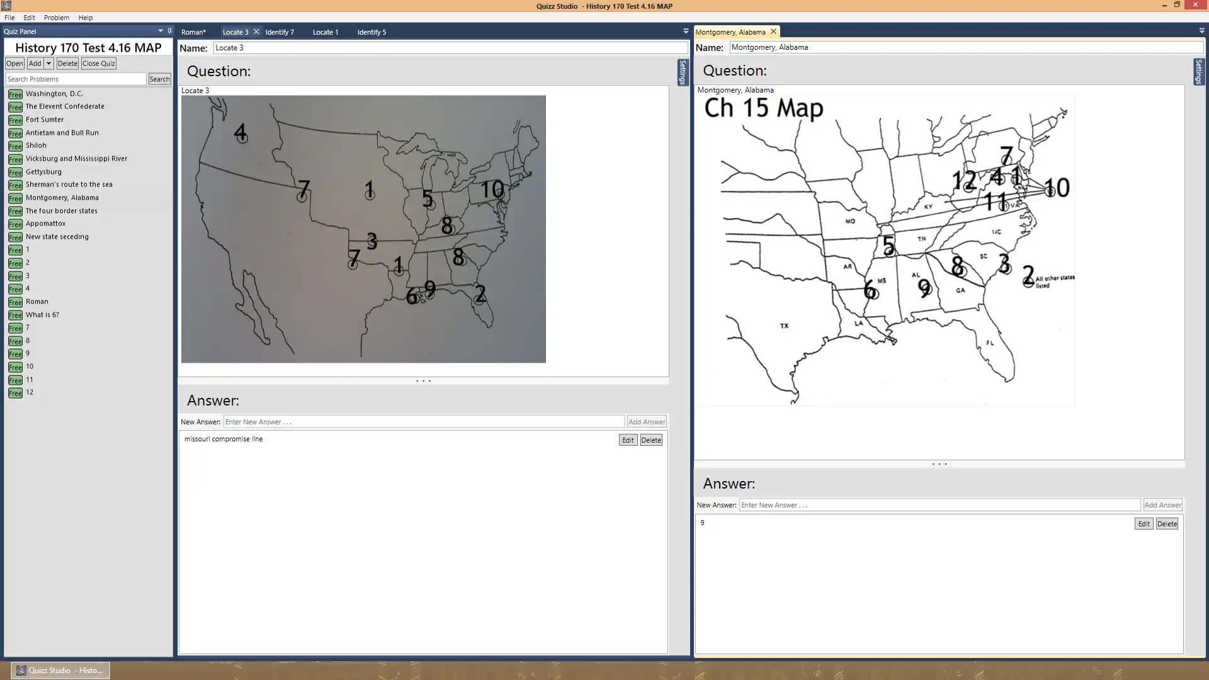Click the Delete button for answer value '9'
This screenshot has height=680, width=1209.
(x=1167, y=524)
